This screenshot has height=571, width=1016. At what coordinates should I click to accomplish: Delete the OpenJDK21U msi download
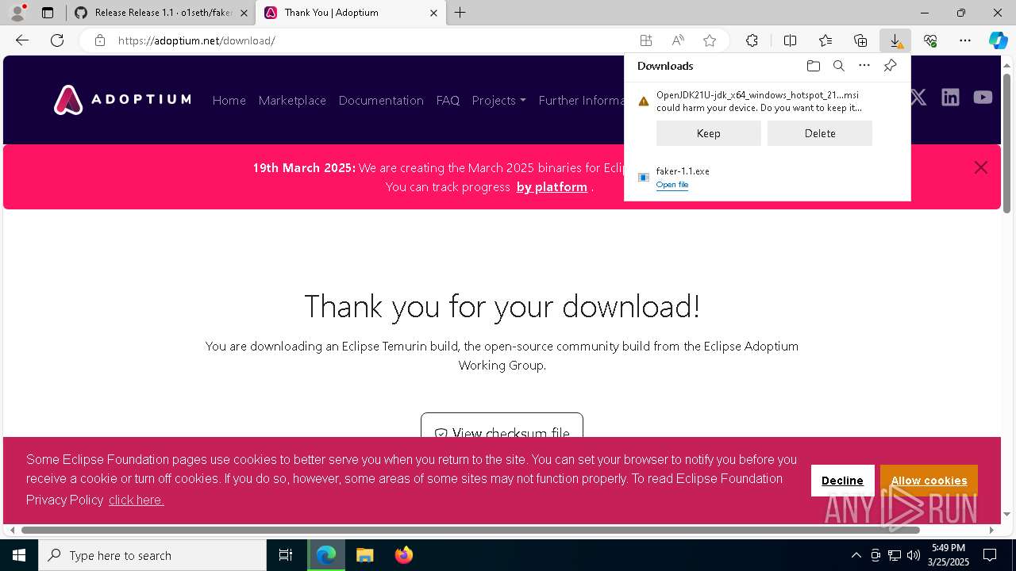pos(820,133)
